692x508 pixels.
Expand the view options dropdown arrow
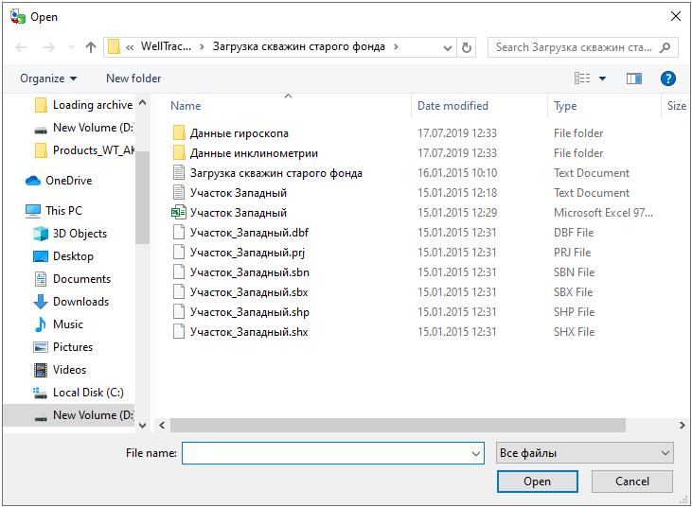click(602, 79)
